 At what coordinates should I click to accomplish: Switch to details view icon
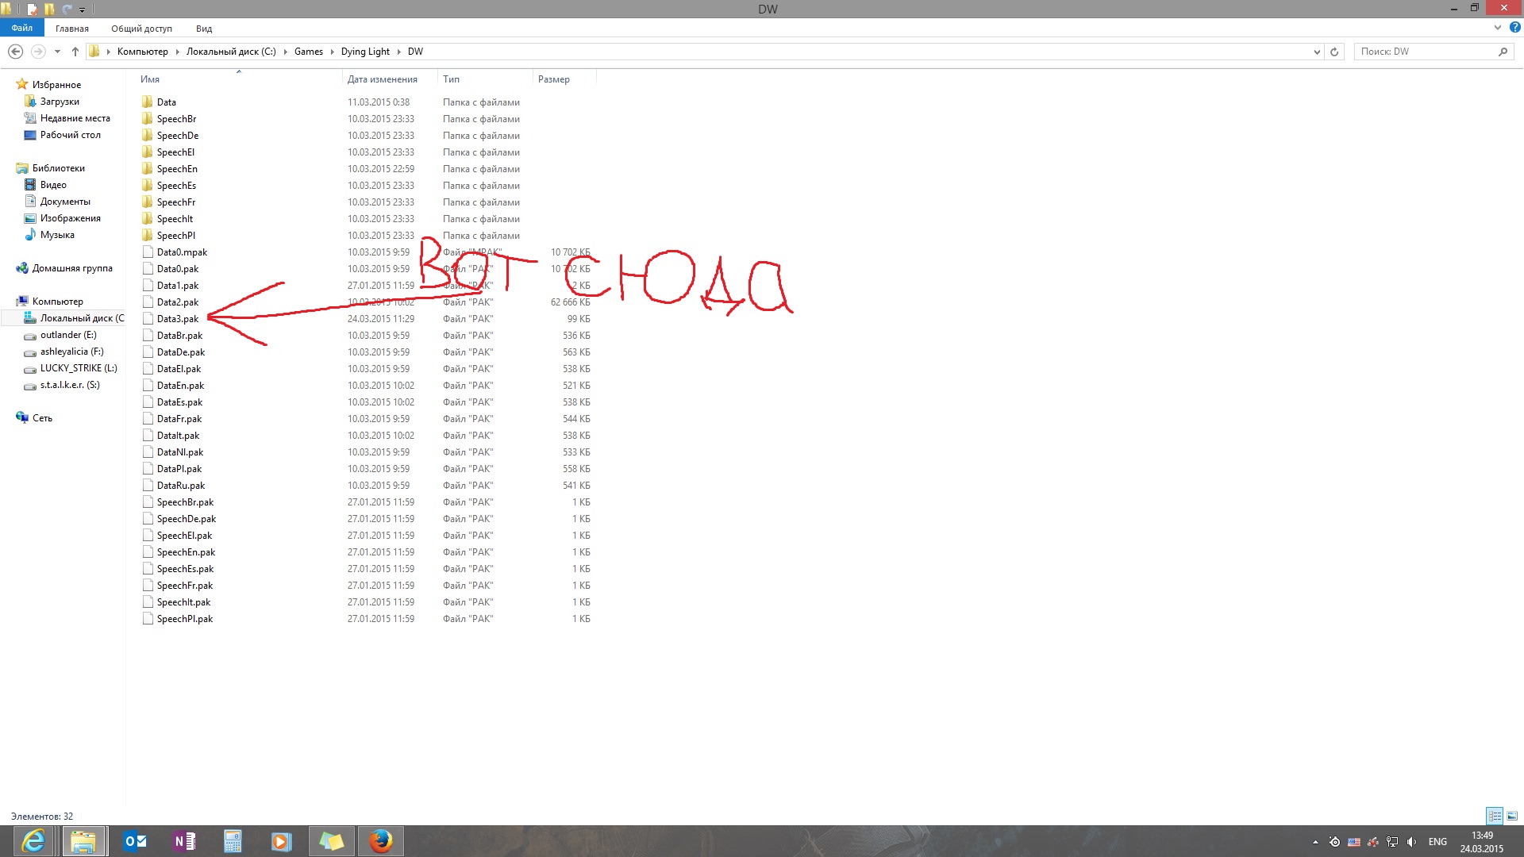pyautogui.click(x=1494, y=816)
